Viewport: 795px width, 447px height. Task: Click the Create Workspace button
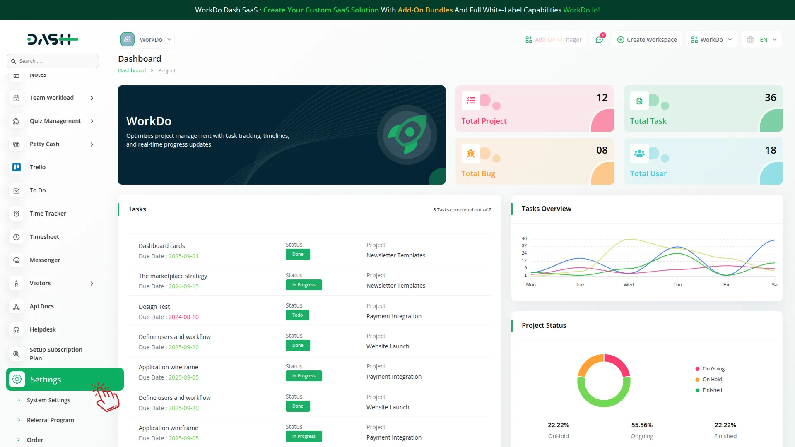647,39
